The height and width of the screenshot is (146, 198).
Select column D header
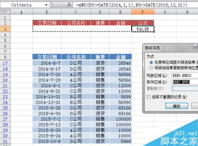[100, 12]
